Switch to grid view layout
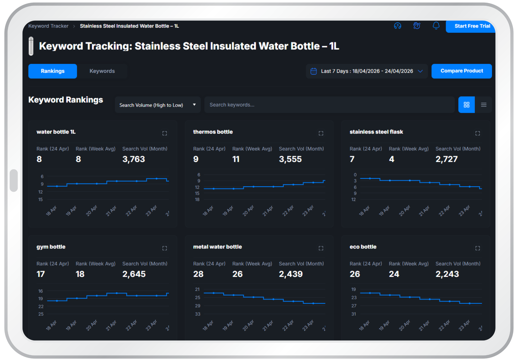This screenshot has width=518, height=361. point(466,105)
